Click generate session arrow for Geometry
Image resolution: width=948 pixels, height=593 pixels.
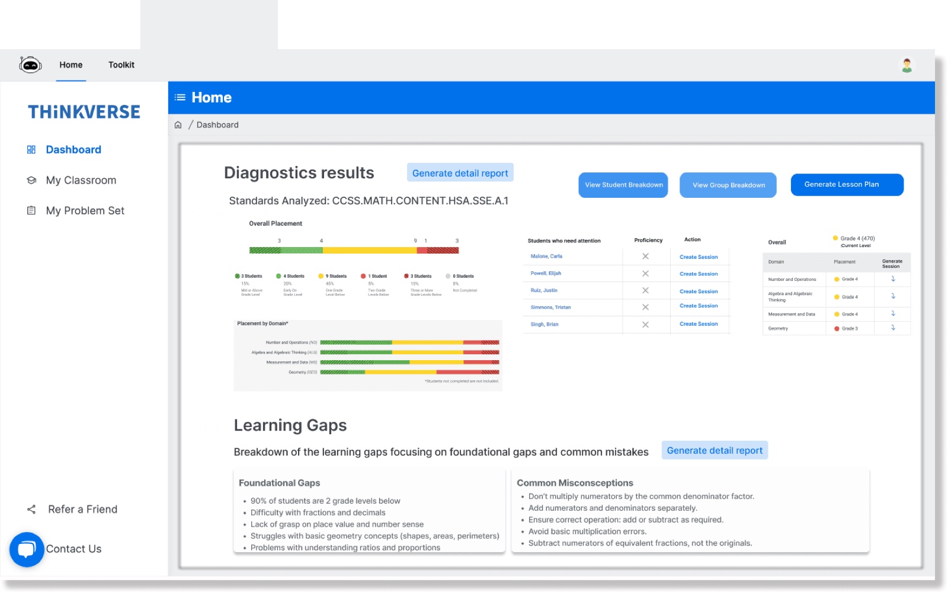(x=893, y=328)
